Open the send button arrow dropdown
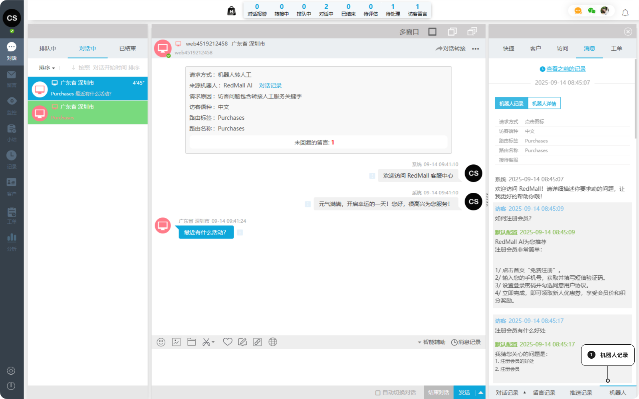The width and height of the screenshot is (639, 399). point(480,393)
